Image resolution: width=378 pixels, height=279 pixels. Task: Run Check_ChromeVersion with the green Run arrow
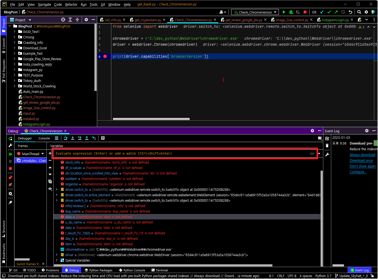pos(284,12)
